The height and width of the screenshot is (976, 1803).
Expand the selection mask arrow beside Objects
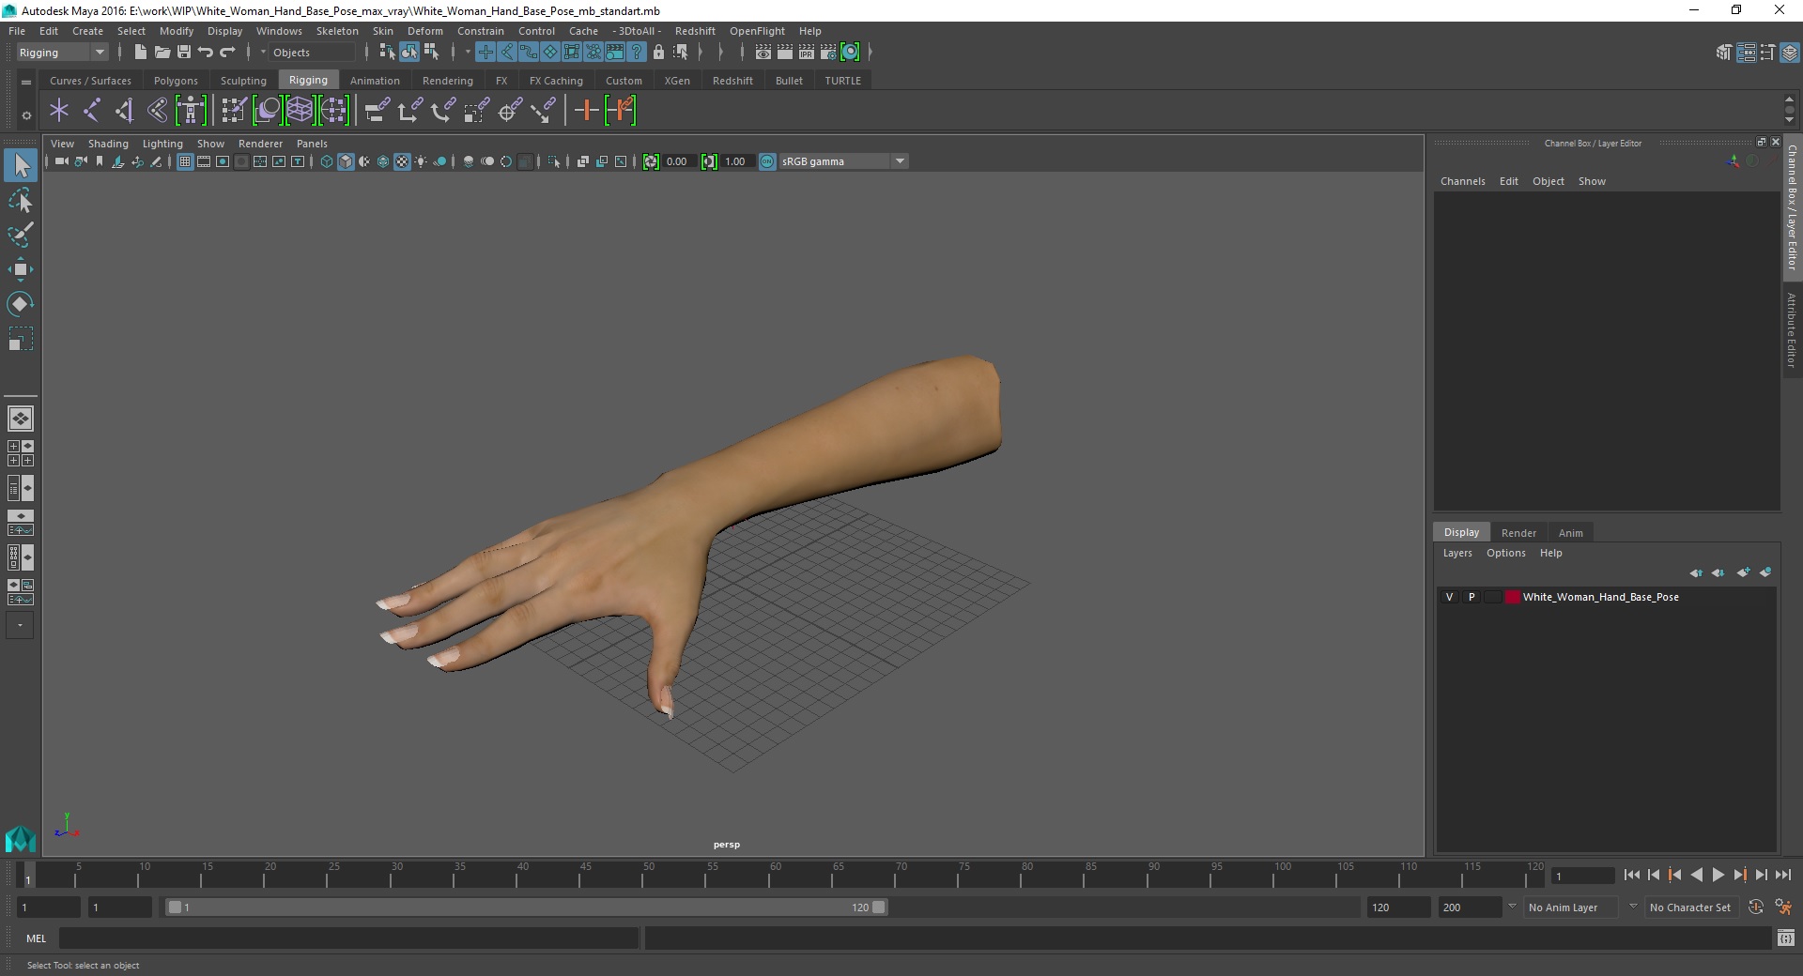[x=263, y=53]
